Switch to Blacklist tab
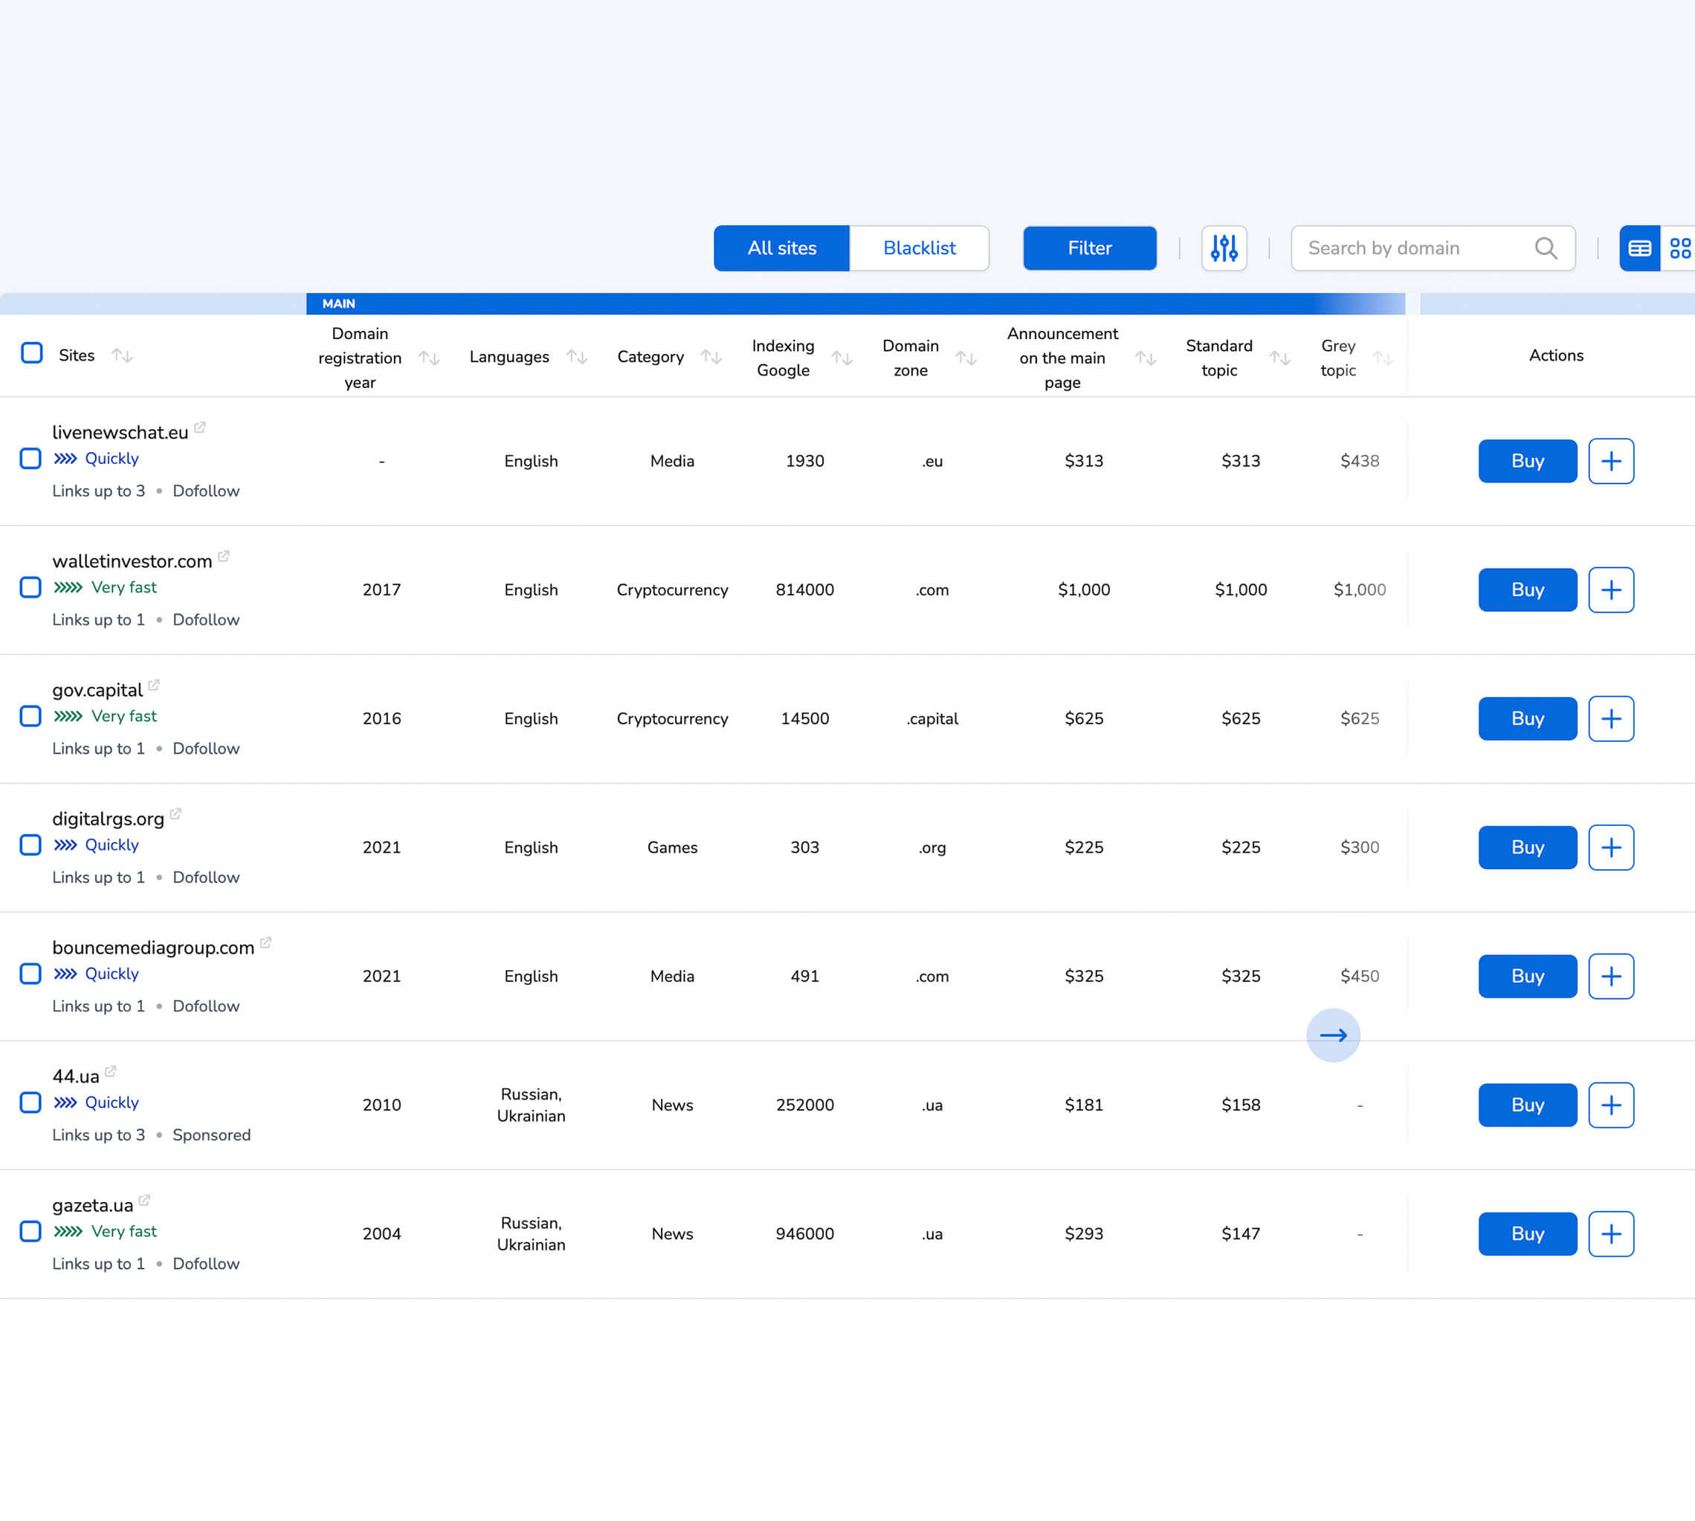Viewport: 1695px width, 1521px height. 919,248
